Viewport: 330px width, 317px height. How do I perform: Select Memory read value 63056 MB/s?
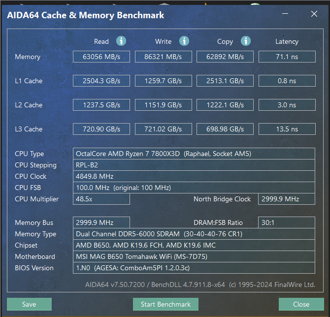tap(101, 57)
